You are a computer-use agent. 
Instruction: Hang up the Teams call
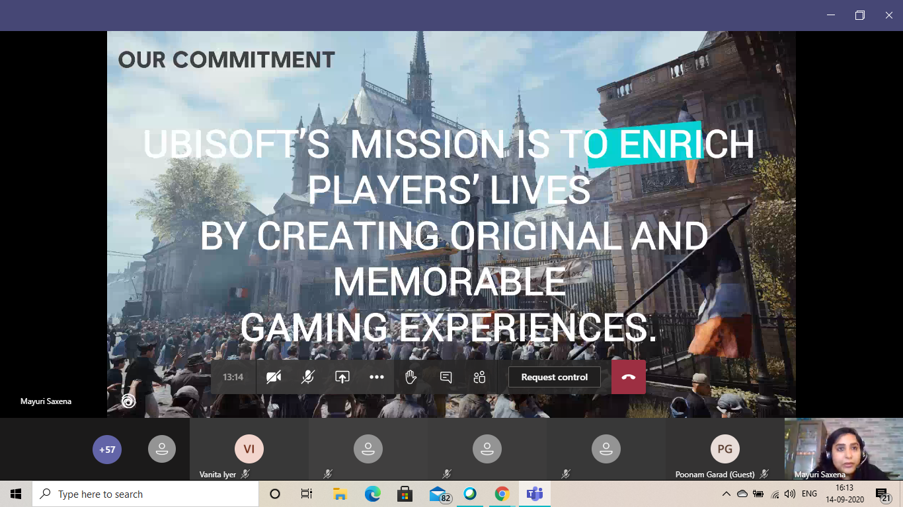(x=628, y=376)
